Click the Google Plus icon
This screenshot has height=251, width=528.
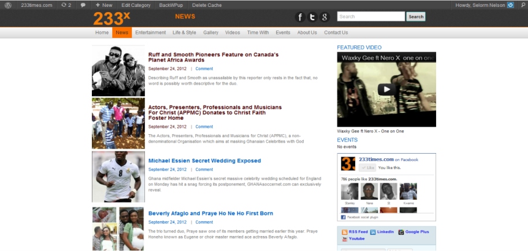pos(401,232)
